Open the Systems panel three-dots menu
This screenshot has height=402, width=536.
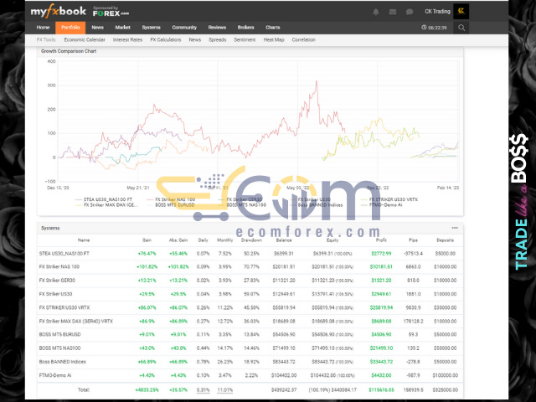[x=455, y=228]
